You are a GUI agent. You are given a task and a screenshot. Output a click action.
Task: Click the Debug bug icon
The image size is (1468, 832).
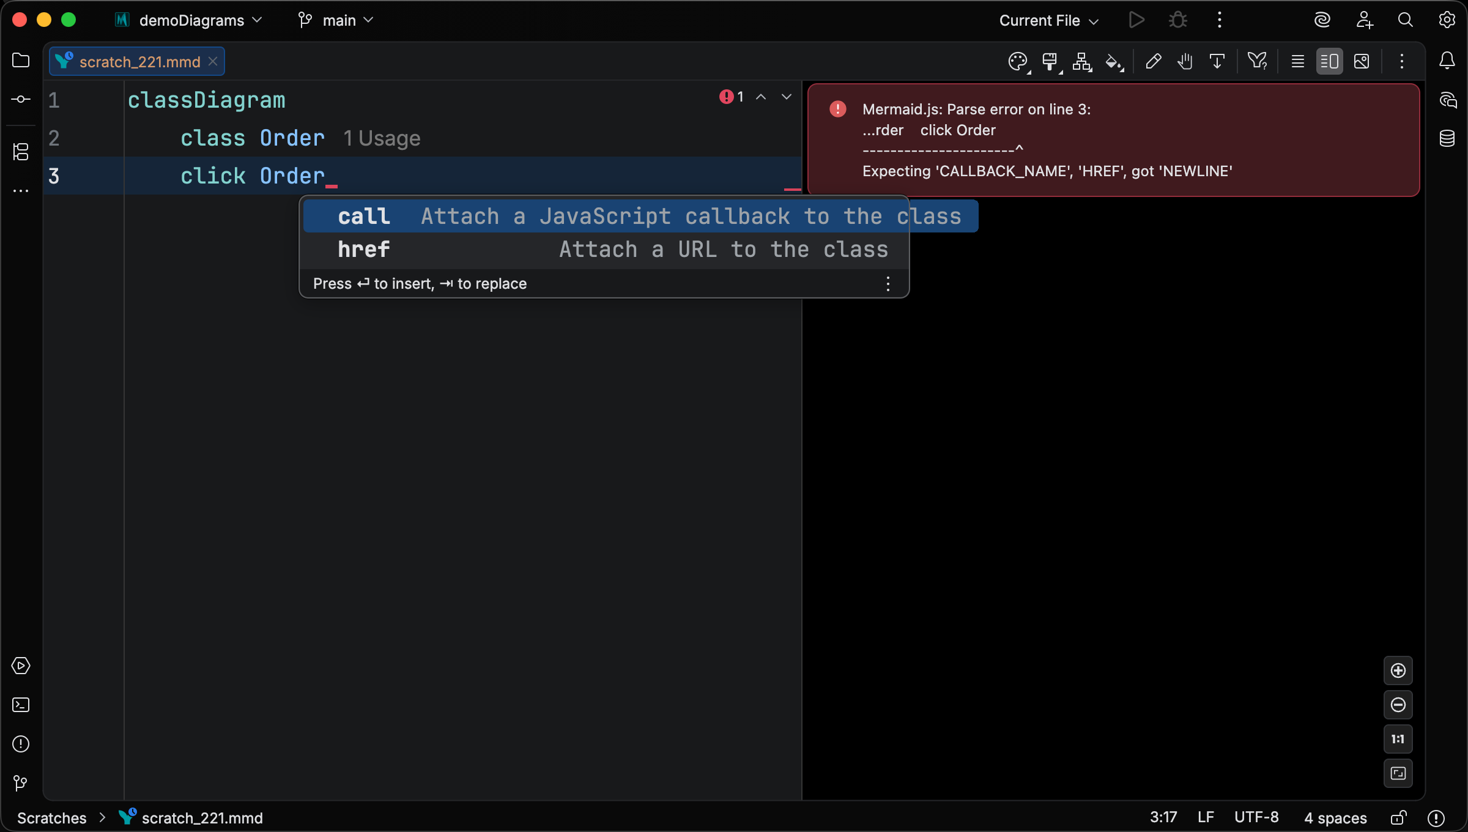coord(1178,20)
